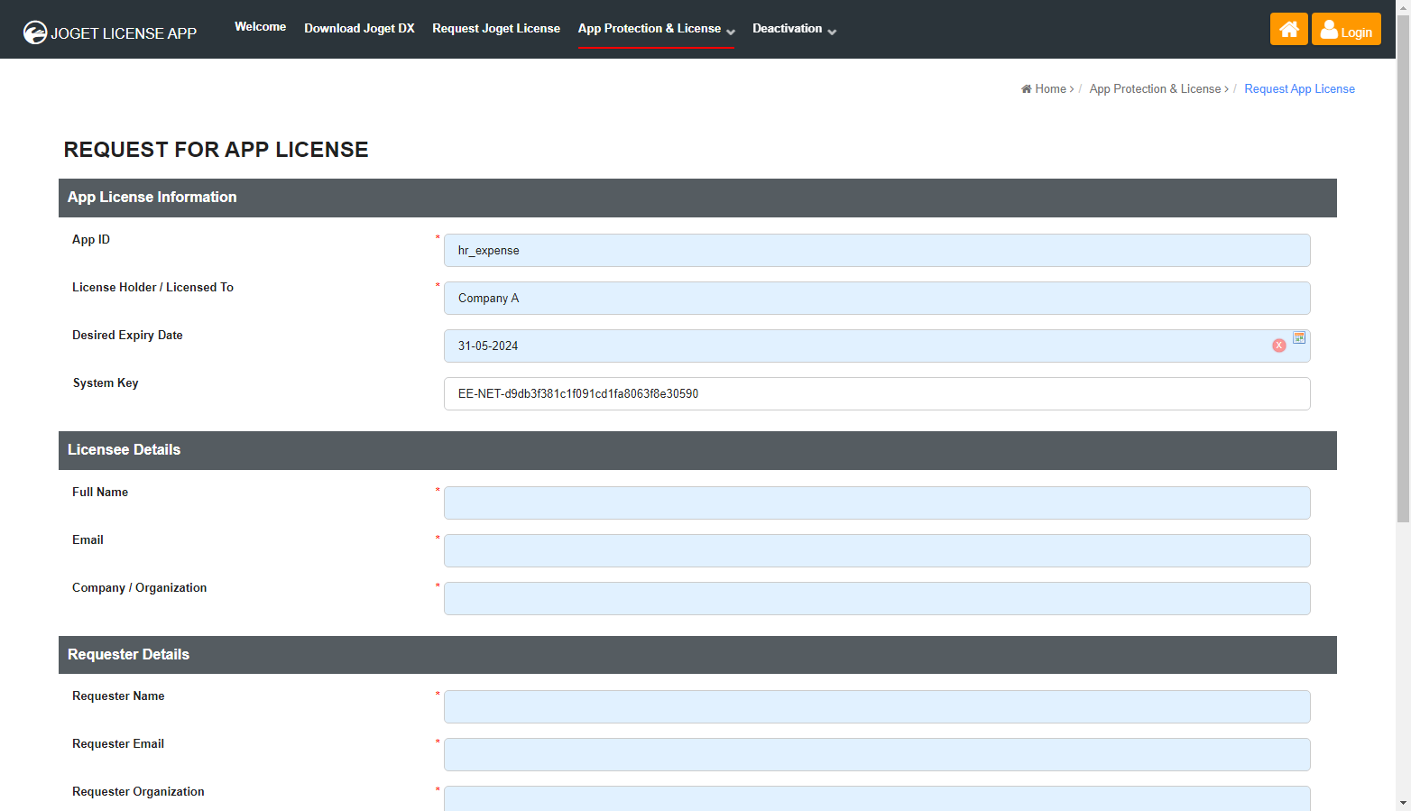The height and width of the screenshot is (811, 1411).
Task: Click the orange Home icon button
Action: (1288, 29)
